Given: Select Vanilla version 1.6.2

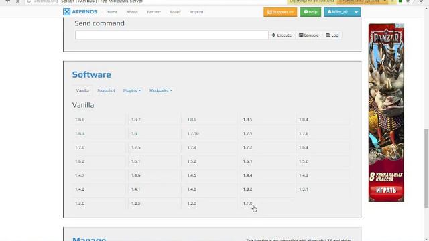Looking at the screenshot, I should click(99, 161).
